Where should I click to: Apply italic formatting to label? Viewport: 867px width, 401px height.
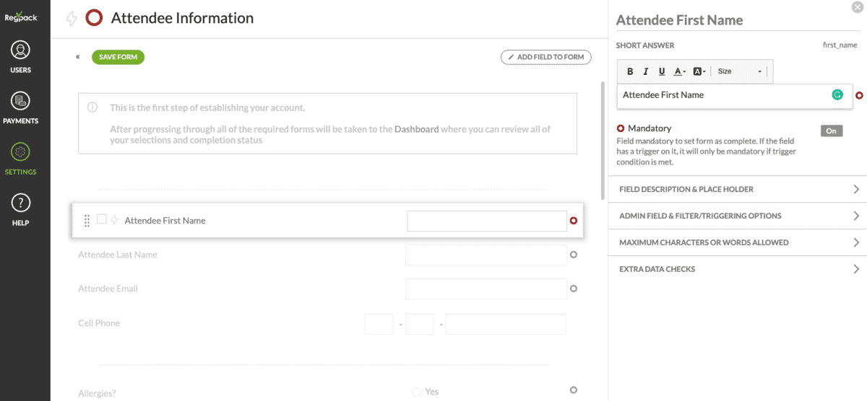pos(646,71)
